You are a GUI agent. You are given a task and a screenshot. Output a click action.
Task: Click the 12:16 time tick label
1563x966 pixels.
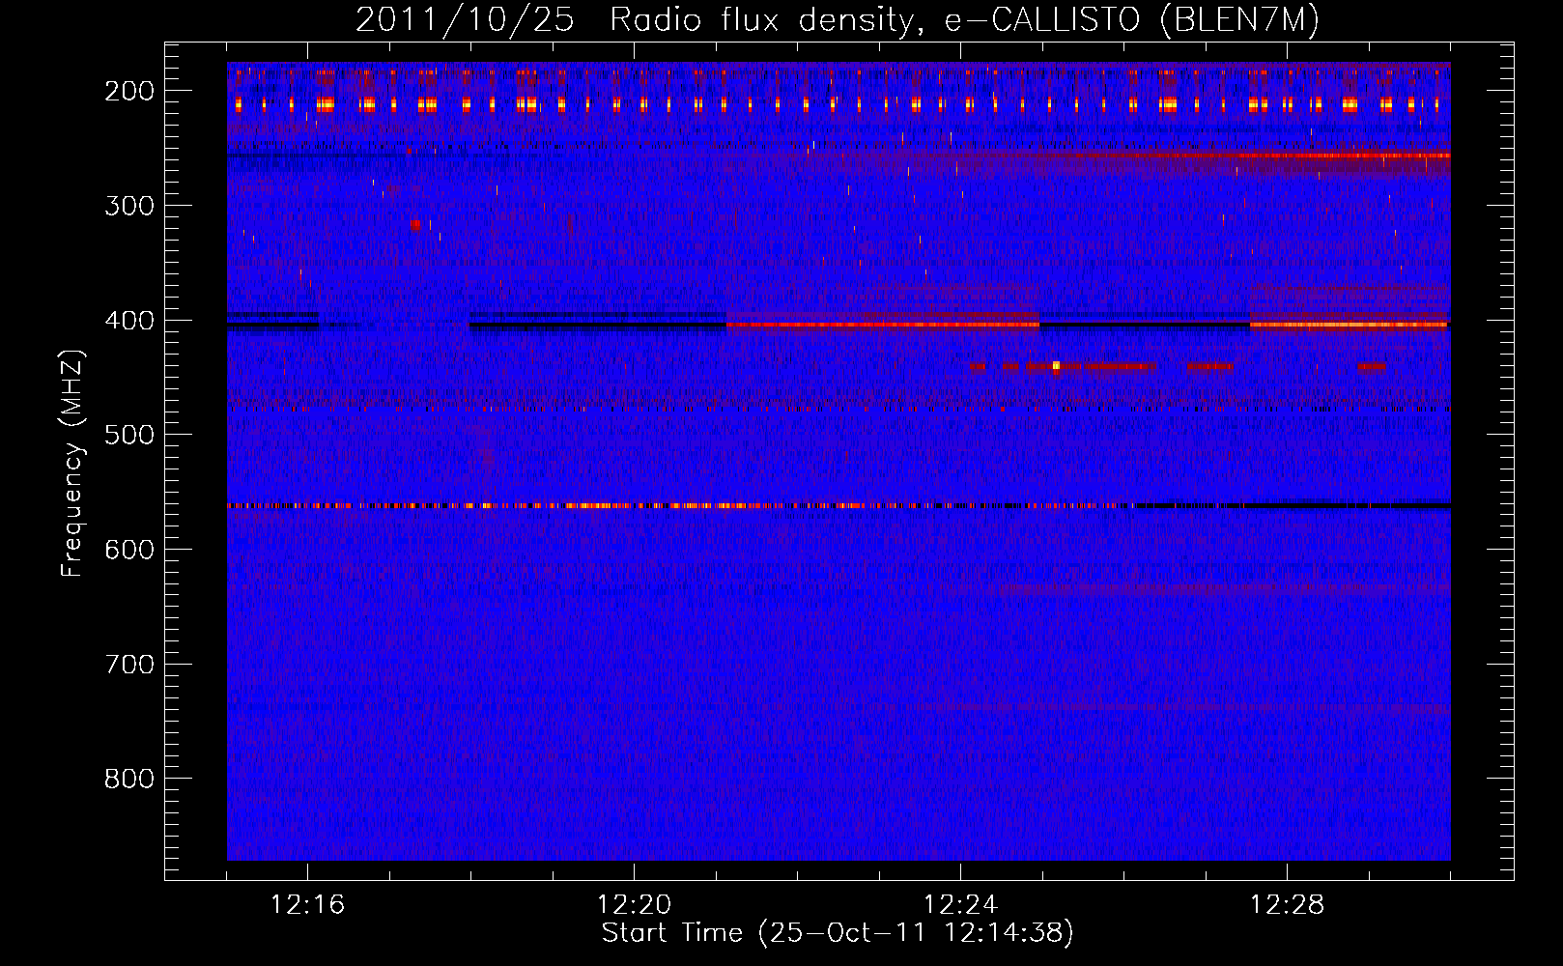click(x=307, y=905)
